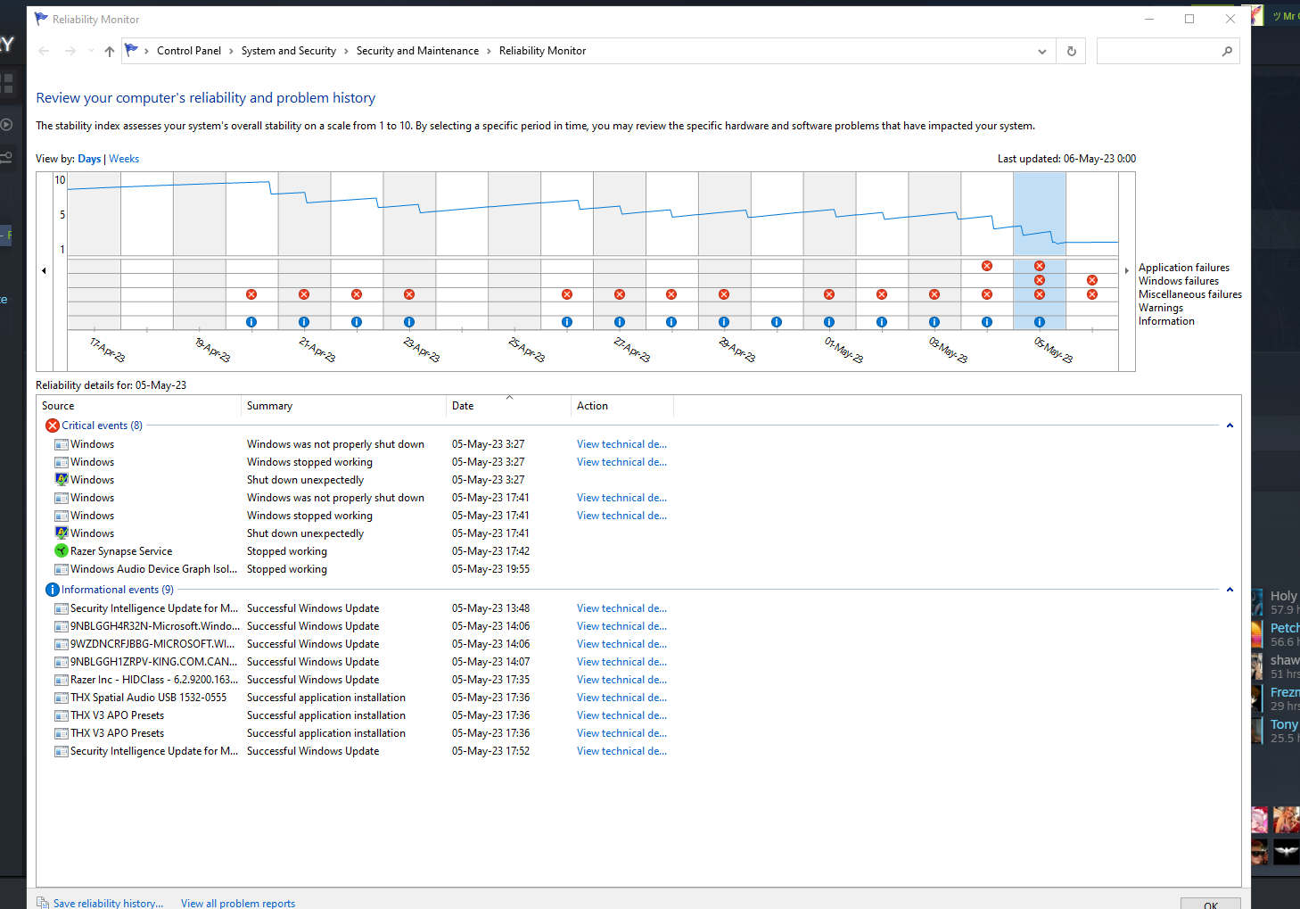
Task: Open recent locations dropdown arrow
Action: 91,51
